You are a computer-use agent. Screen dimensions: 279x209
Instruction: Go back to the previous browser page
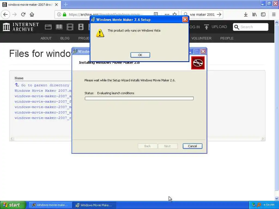click(5, 14)
